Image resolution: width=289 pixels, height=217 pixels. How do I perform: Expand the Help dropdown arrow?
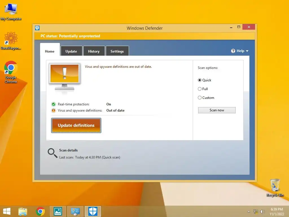click(x=247, y=51)
